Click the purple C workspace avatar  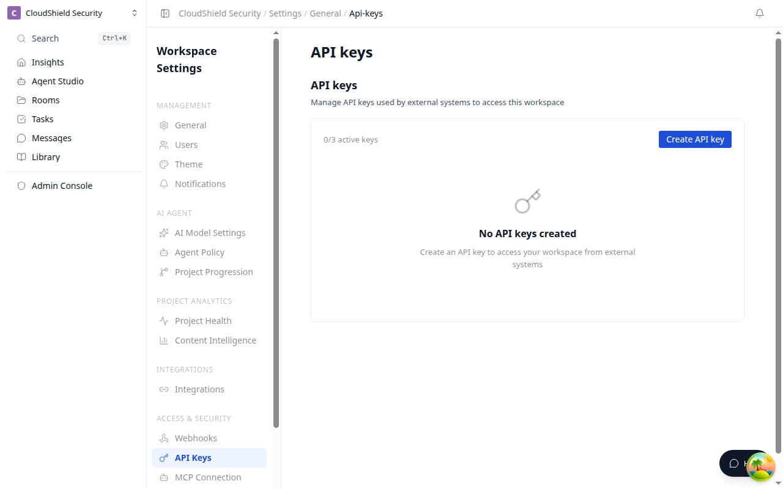click(x=14, y=13)
